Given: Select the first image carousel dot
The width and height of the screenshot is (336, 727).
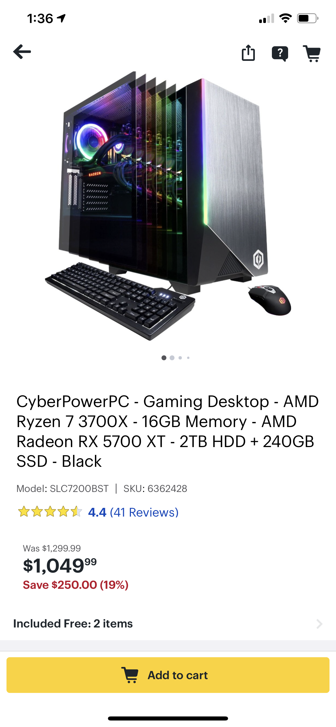Looking at the screenshot, I should click(164, 358).
